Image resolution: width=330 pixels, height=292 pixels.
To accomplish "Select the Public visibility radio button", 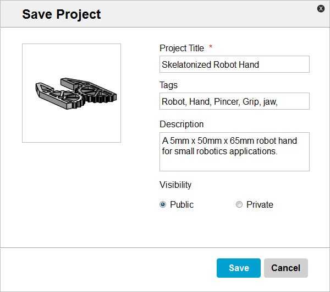I will point(163,204).
